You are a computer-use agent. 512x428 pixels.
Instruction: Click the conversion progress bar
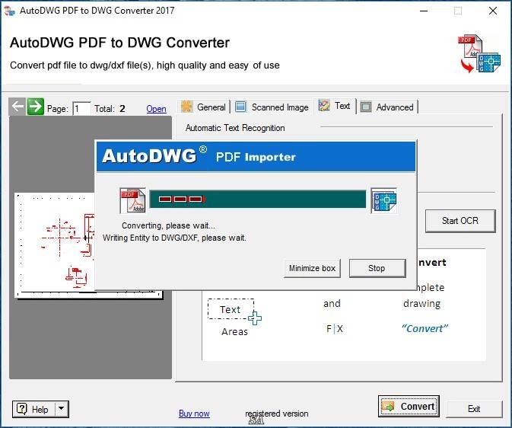coord(258,199)
